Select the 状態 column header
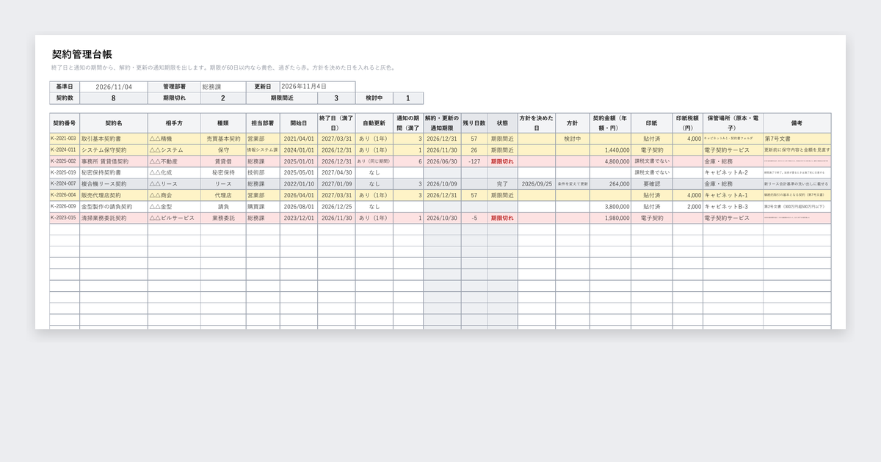Image resolution: width=881 pixels, height=462 pixels. click(502, 123)
